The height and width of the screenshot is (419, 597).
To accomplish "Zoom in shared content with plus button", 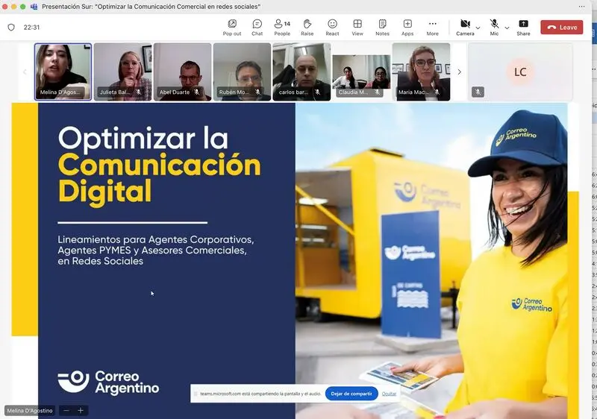I will (81, 411).
